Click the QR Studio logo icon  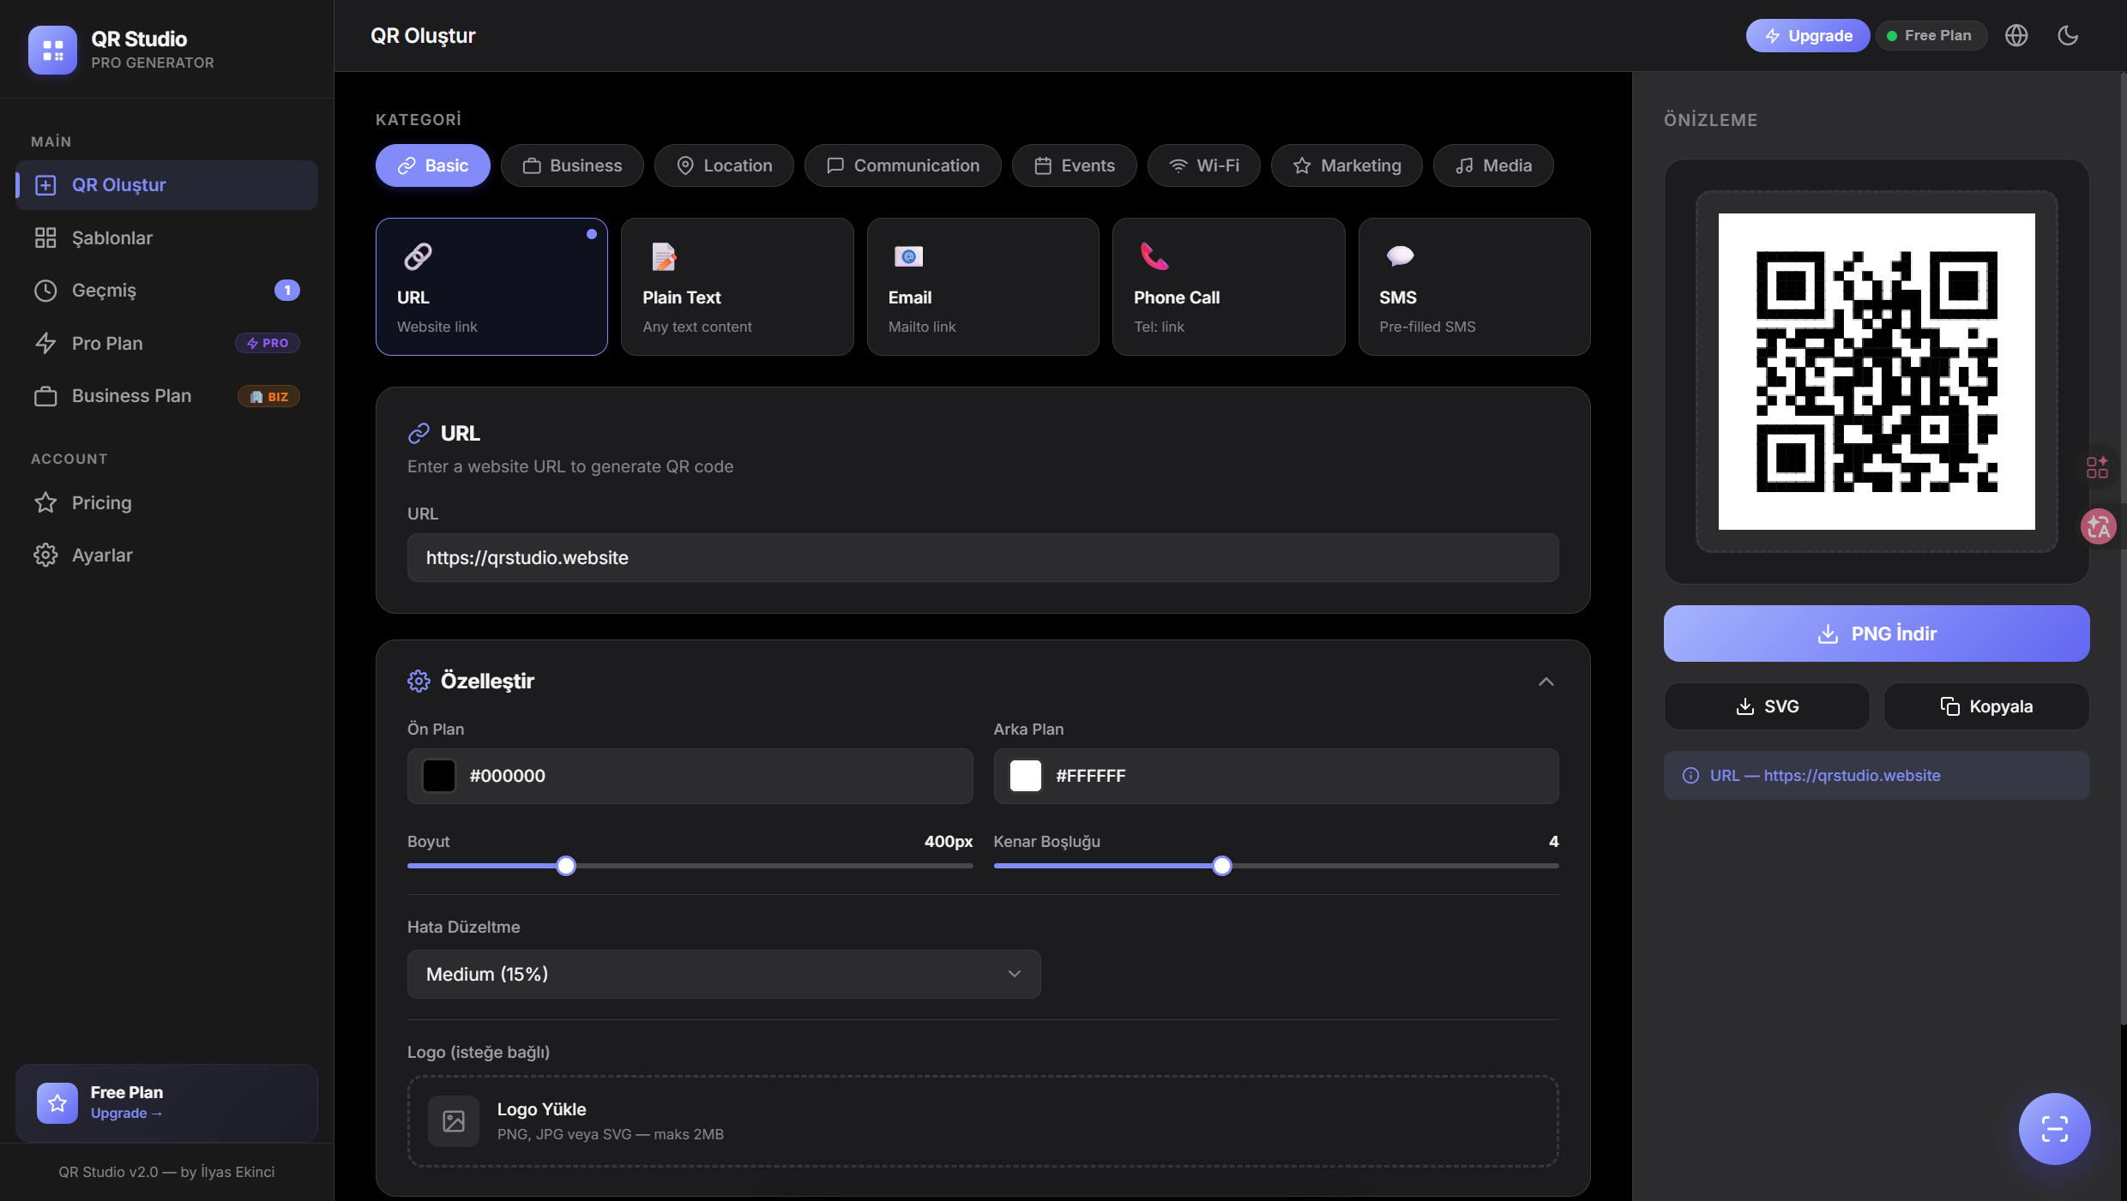[52, 50]
